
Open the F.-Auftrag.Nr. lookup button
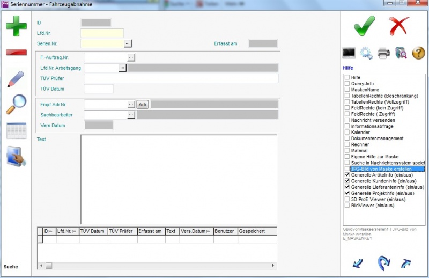131,56
